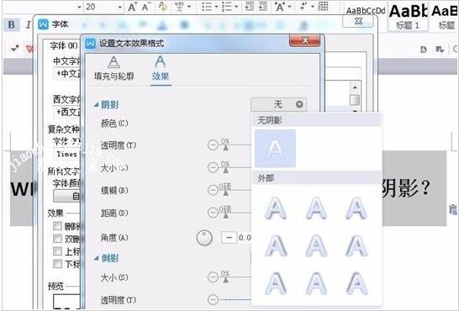Viewport: 459px width, 311px height.
Task: Click minus button for 模糊
Action: coord(213,190)
